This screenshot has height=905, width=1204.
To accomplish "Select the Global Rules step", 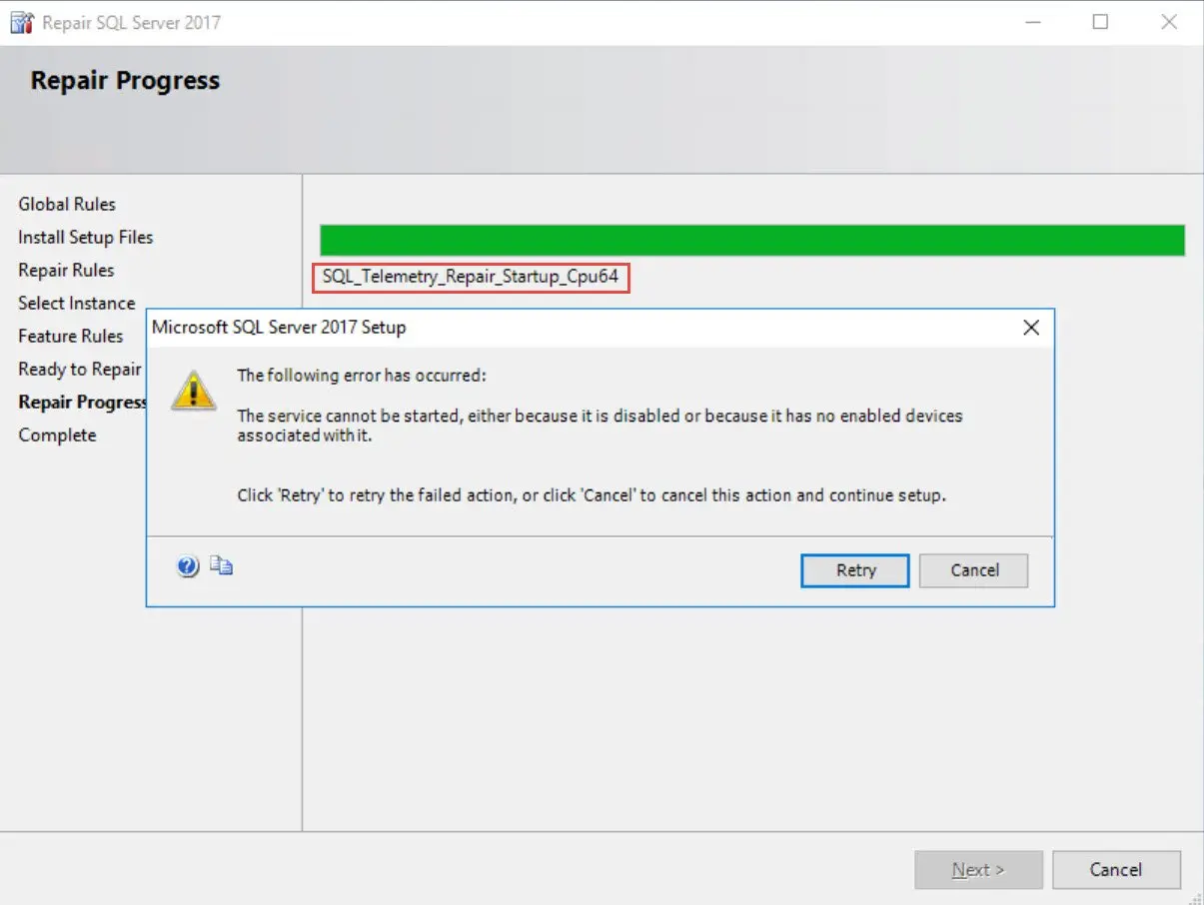I will 67,204.
